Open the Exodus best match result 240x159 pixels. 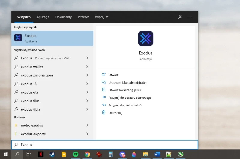coord(52,38)
